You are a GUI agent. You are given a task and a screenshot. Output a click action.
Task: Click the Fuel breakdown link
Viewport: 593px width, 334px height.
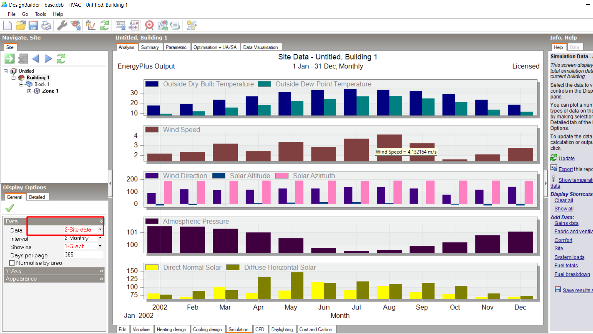[572, 274]
